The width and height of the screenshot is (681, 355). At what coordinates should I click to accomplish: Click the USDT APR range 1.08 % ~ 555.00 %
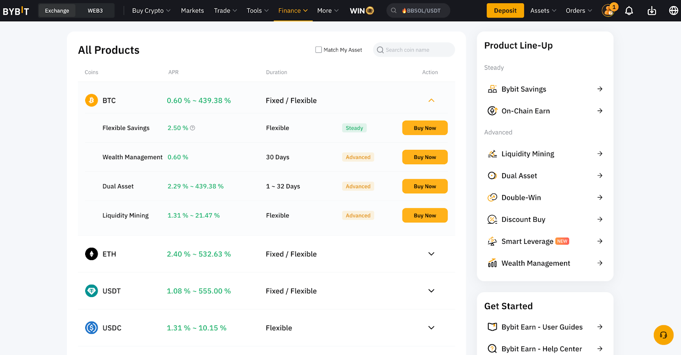tap(199, 291)
